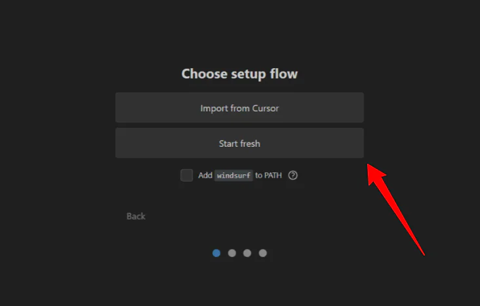Open the PATH help question-mark icon
The height and width of the screenshot is (306, 480).
point(293,176)
